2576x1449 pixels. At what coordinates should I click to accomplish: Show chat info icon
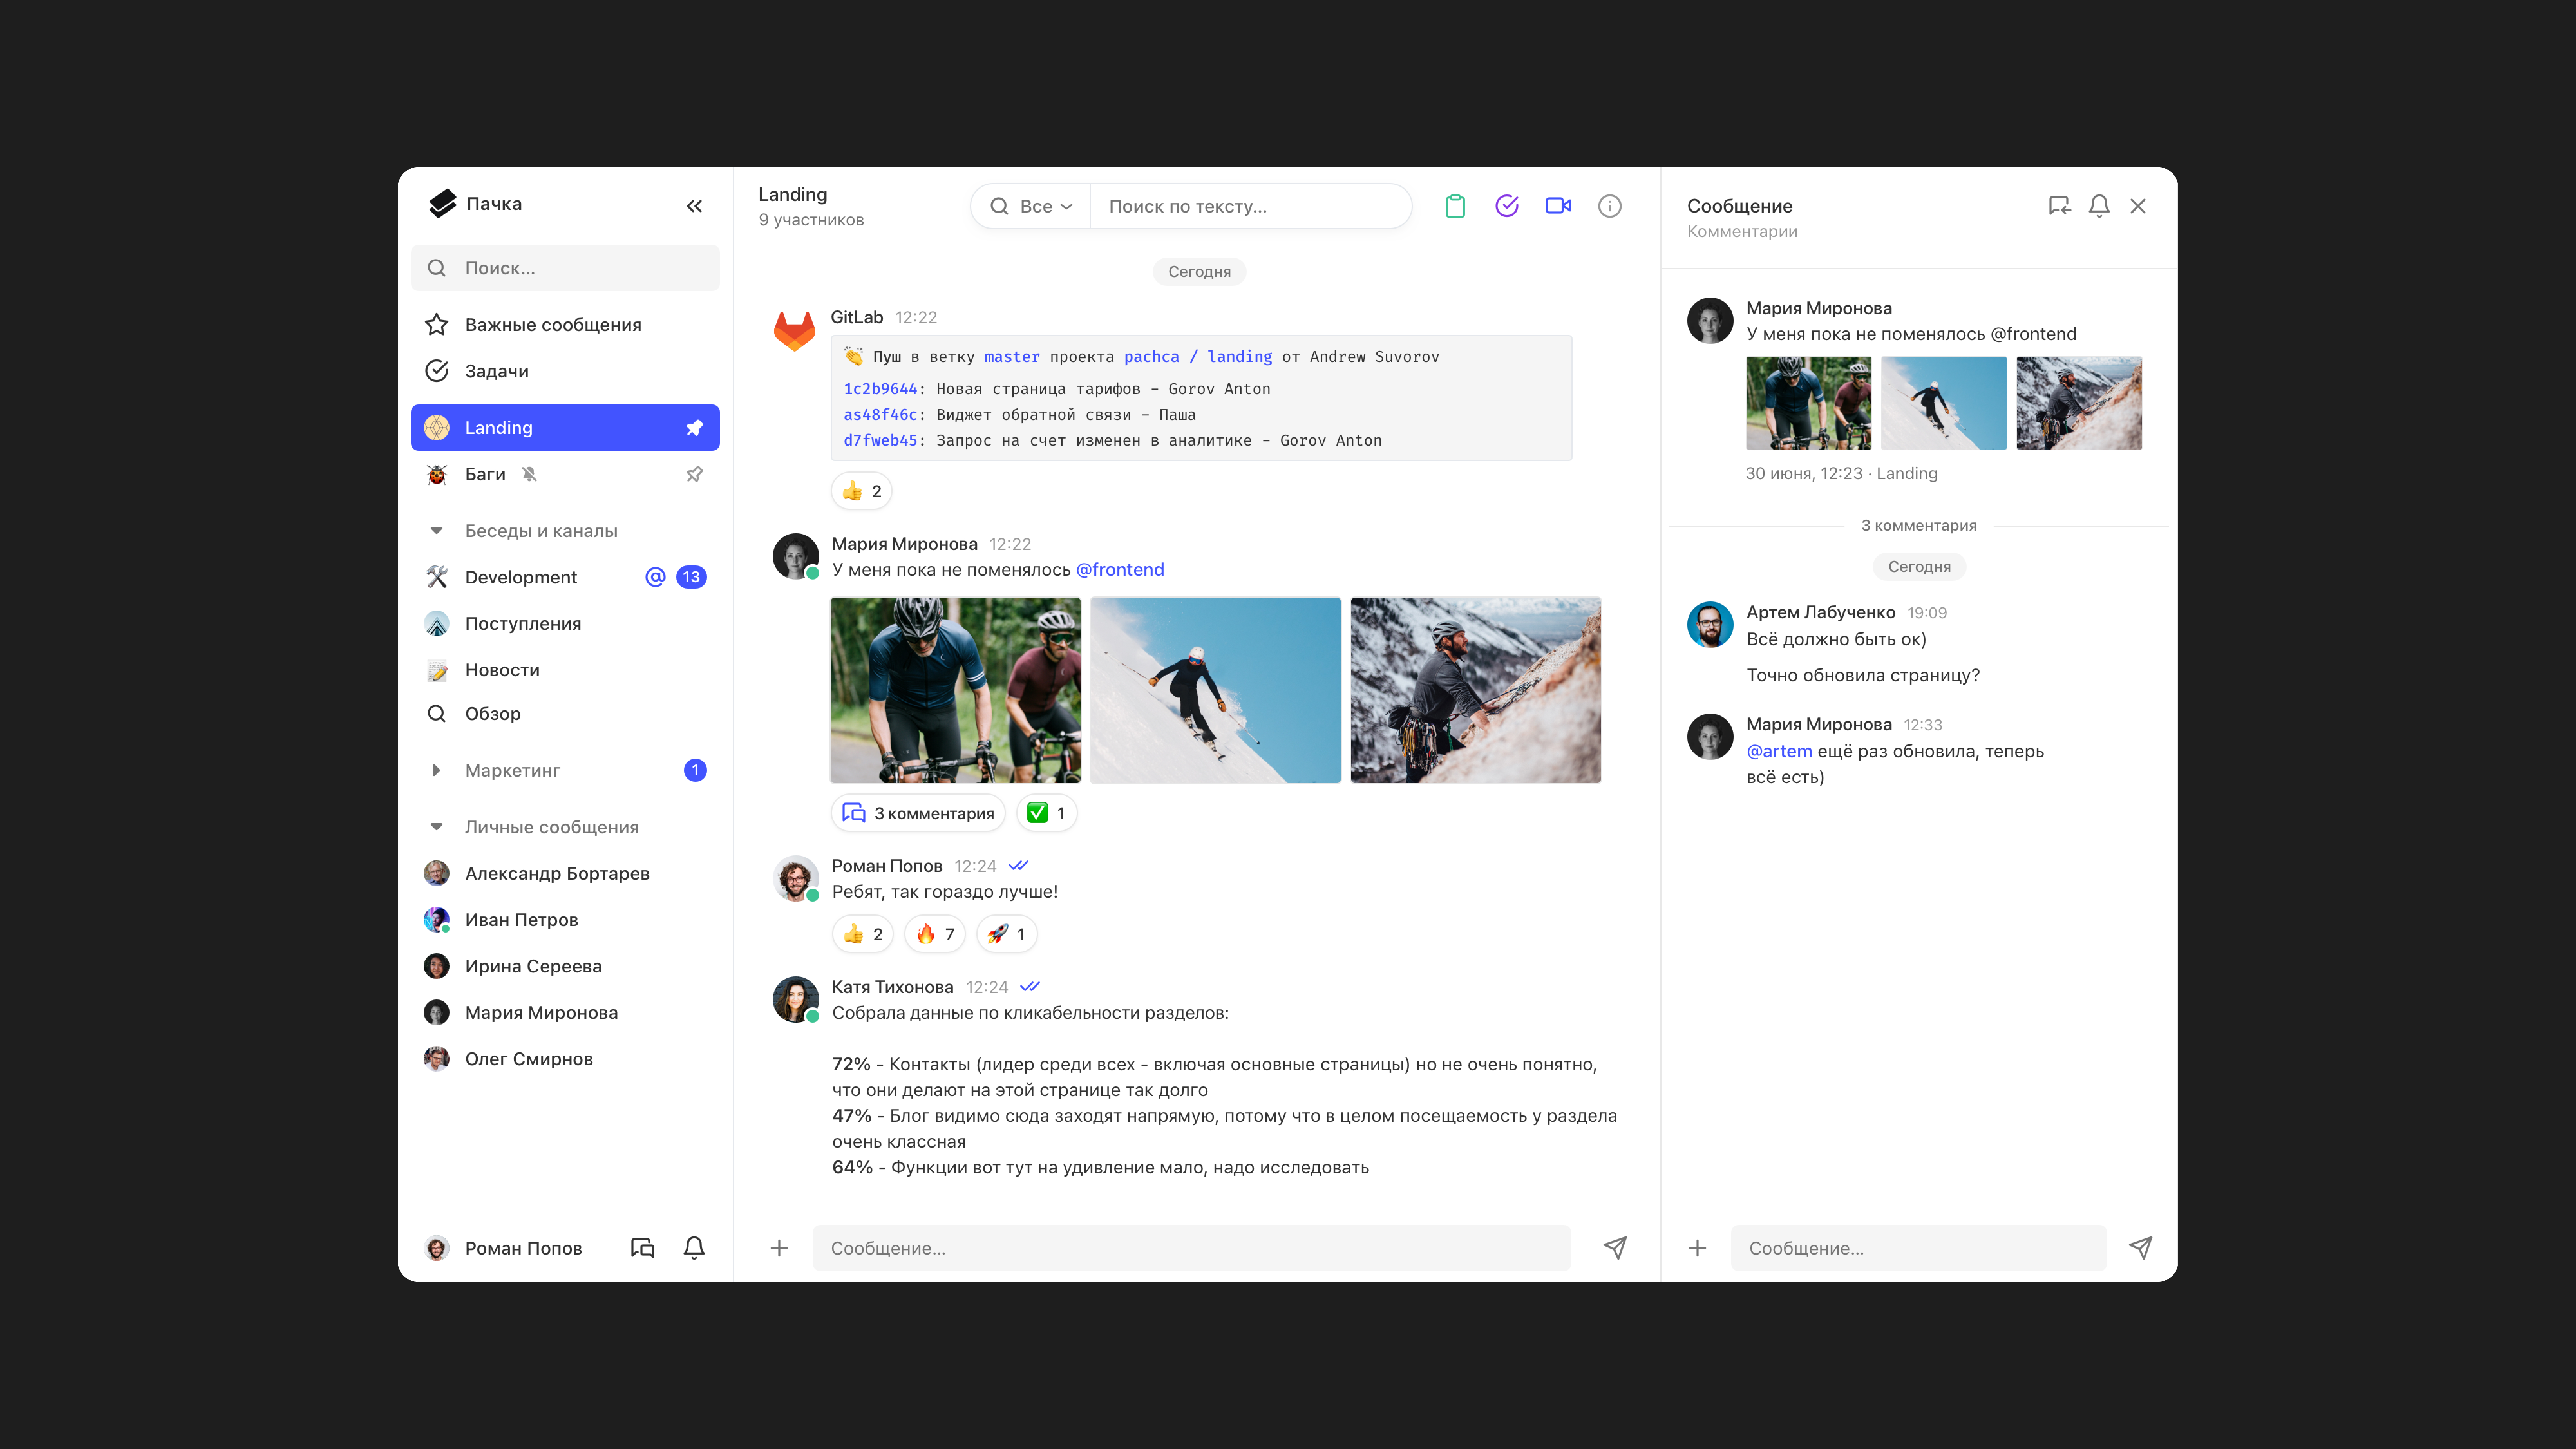tap(1609, 206)
